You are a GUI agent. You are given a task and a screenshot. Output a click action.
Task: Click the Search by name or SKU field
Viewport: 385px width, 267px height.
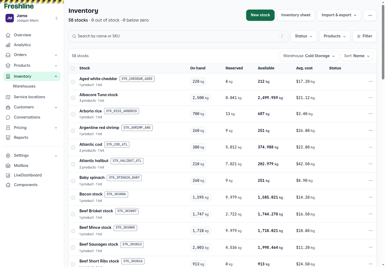coord(178,36)
